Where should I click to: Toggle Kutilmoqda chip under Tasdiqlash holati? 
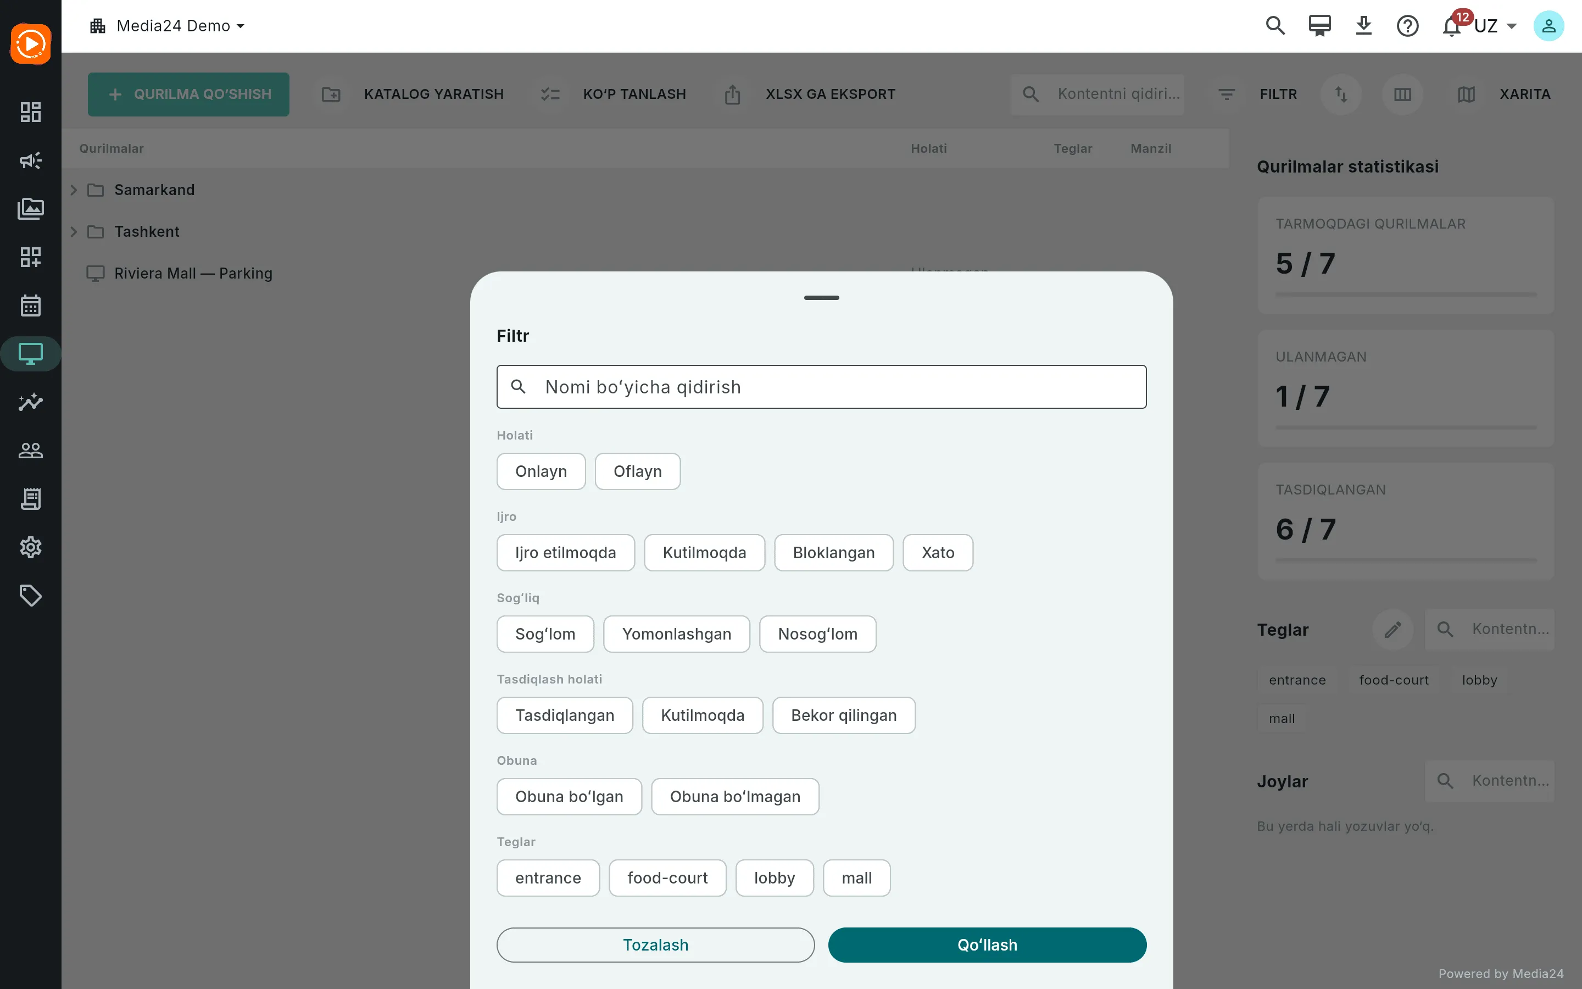[703, 715]
